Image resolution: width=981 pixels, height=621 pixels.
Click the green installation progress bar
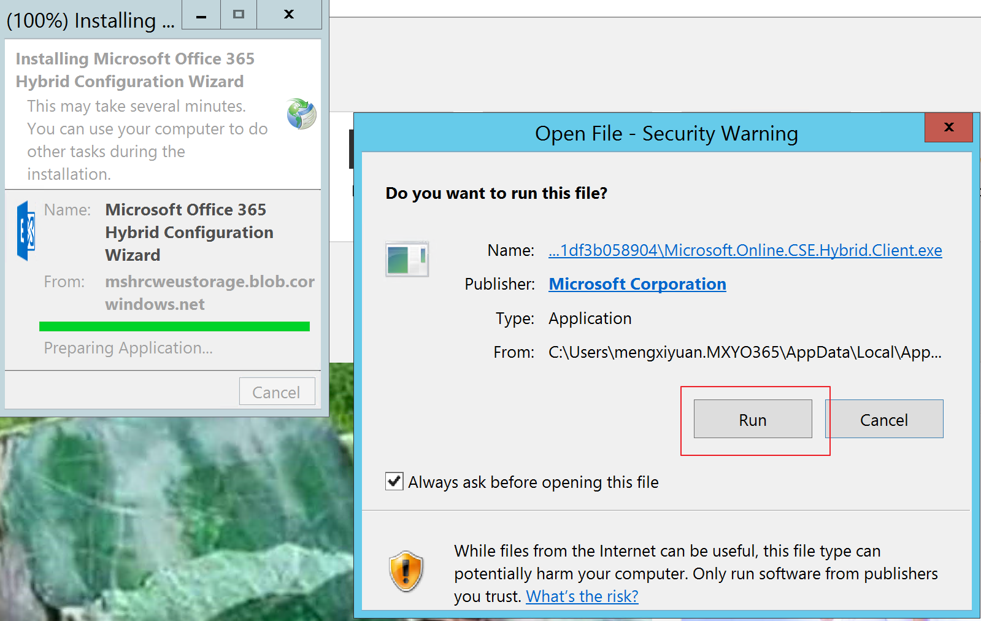(174, 326)
